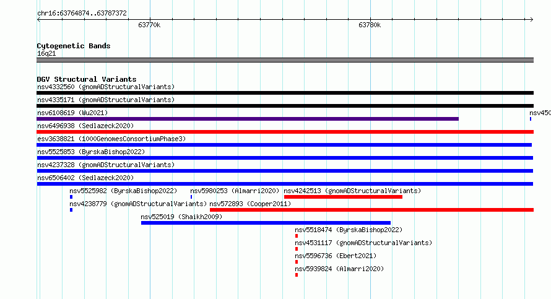This screenshot has height=299, width=551.
Task: Click the nsv5525982 (ByrskaBishop2022) label
Action: pos(123,191)
